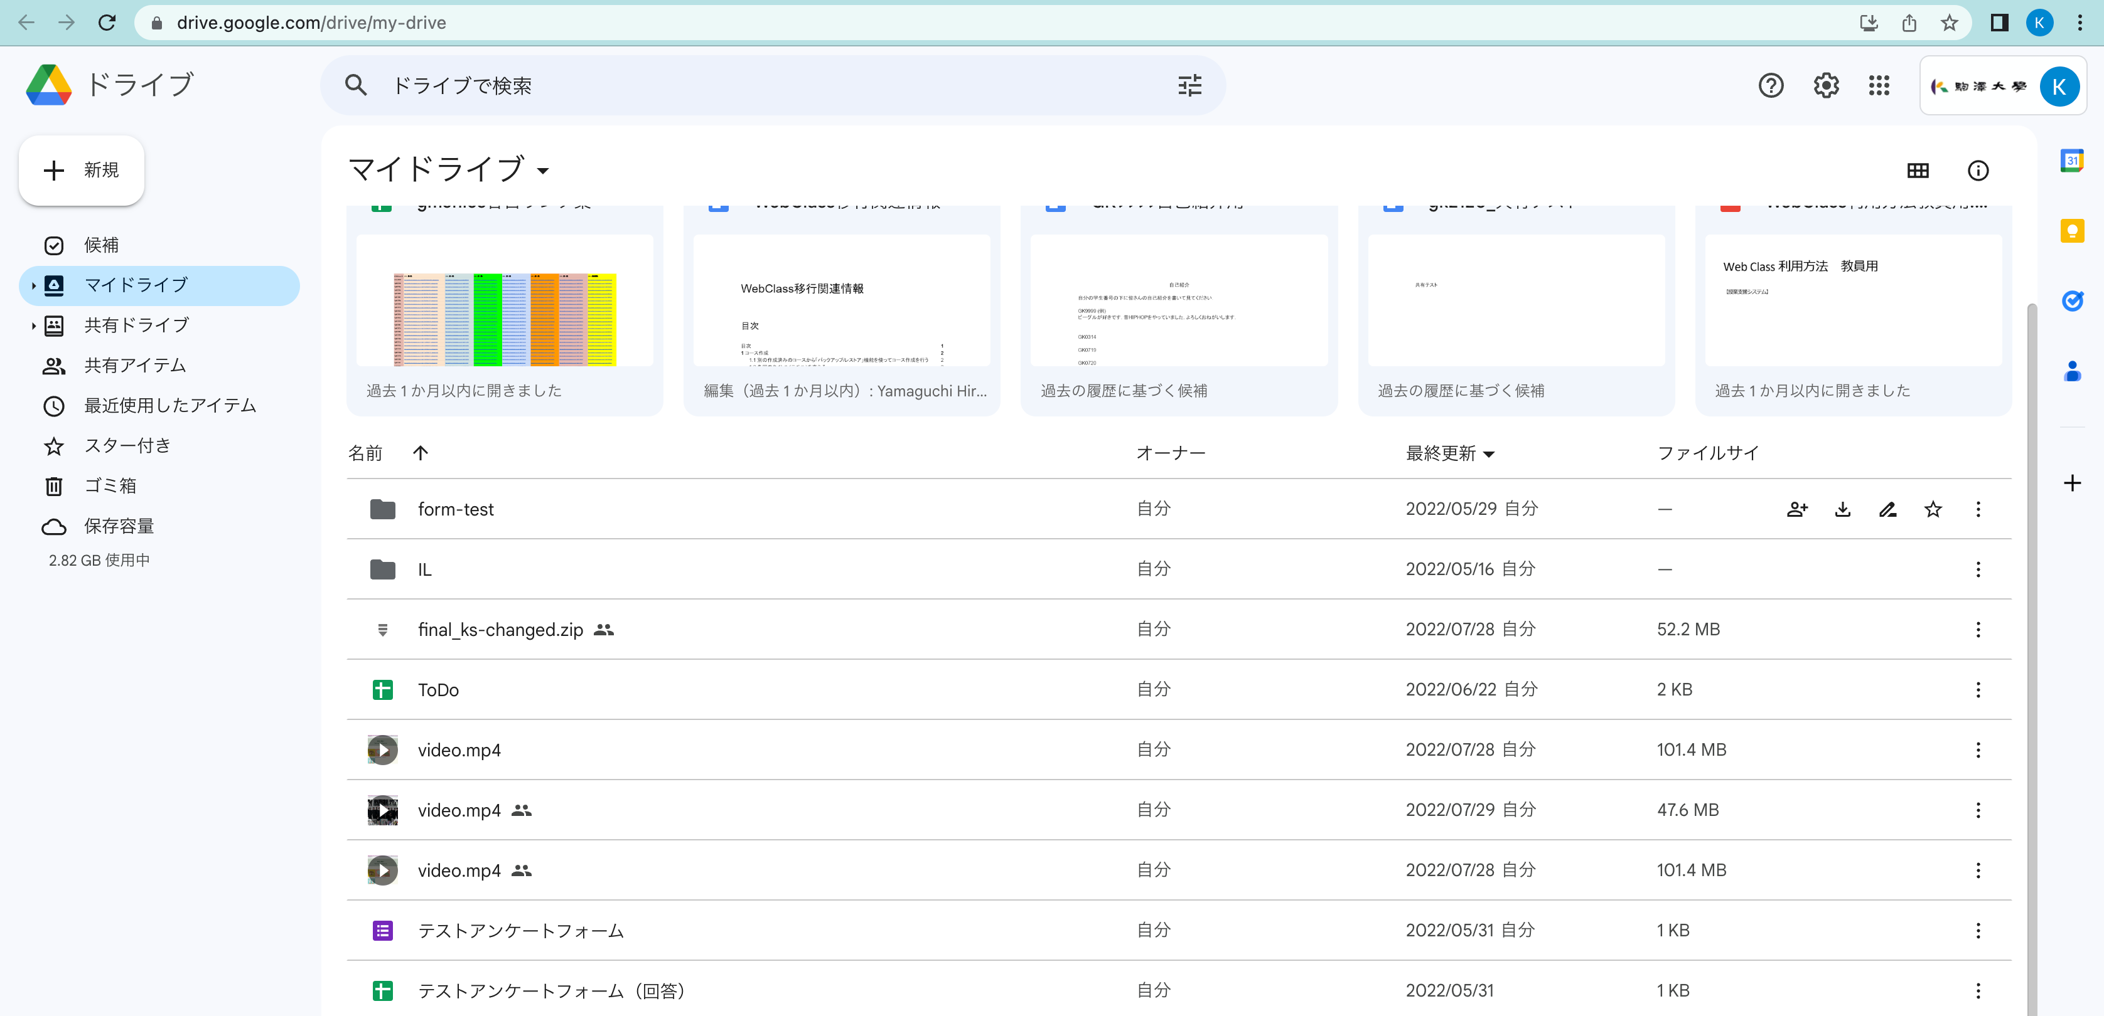This screenshot has height=1016, width=2104.
Task: Select the テストアンケートフォーム form file
Action: point(1179,931)
